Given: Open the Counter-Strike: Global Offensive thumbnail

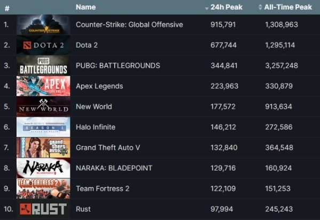Looking at the screenshot, I should point(43,25).
